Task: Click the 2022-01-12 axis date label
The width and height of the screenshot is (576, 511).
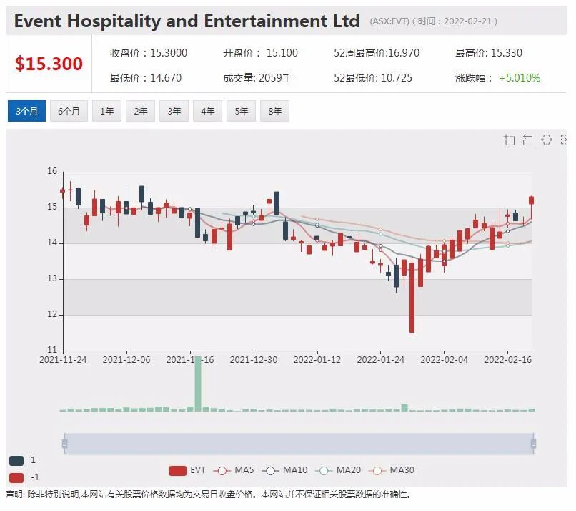Action: pos(317,360)
